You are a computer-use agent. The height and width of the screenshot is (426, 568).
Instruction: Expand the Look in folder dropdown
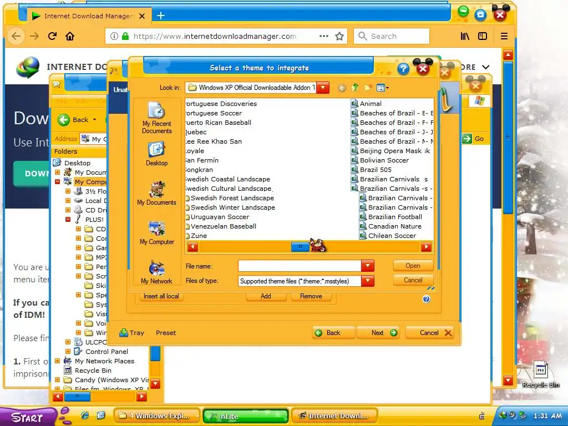[x=323, y=87]
